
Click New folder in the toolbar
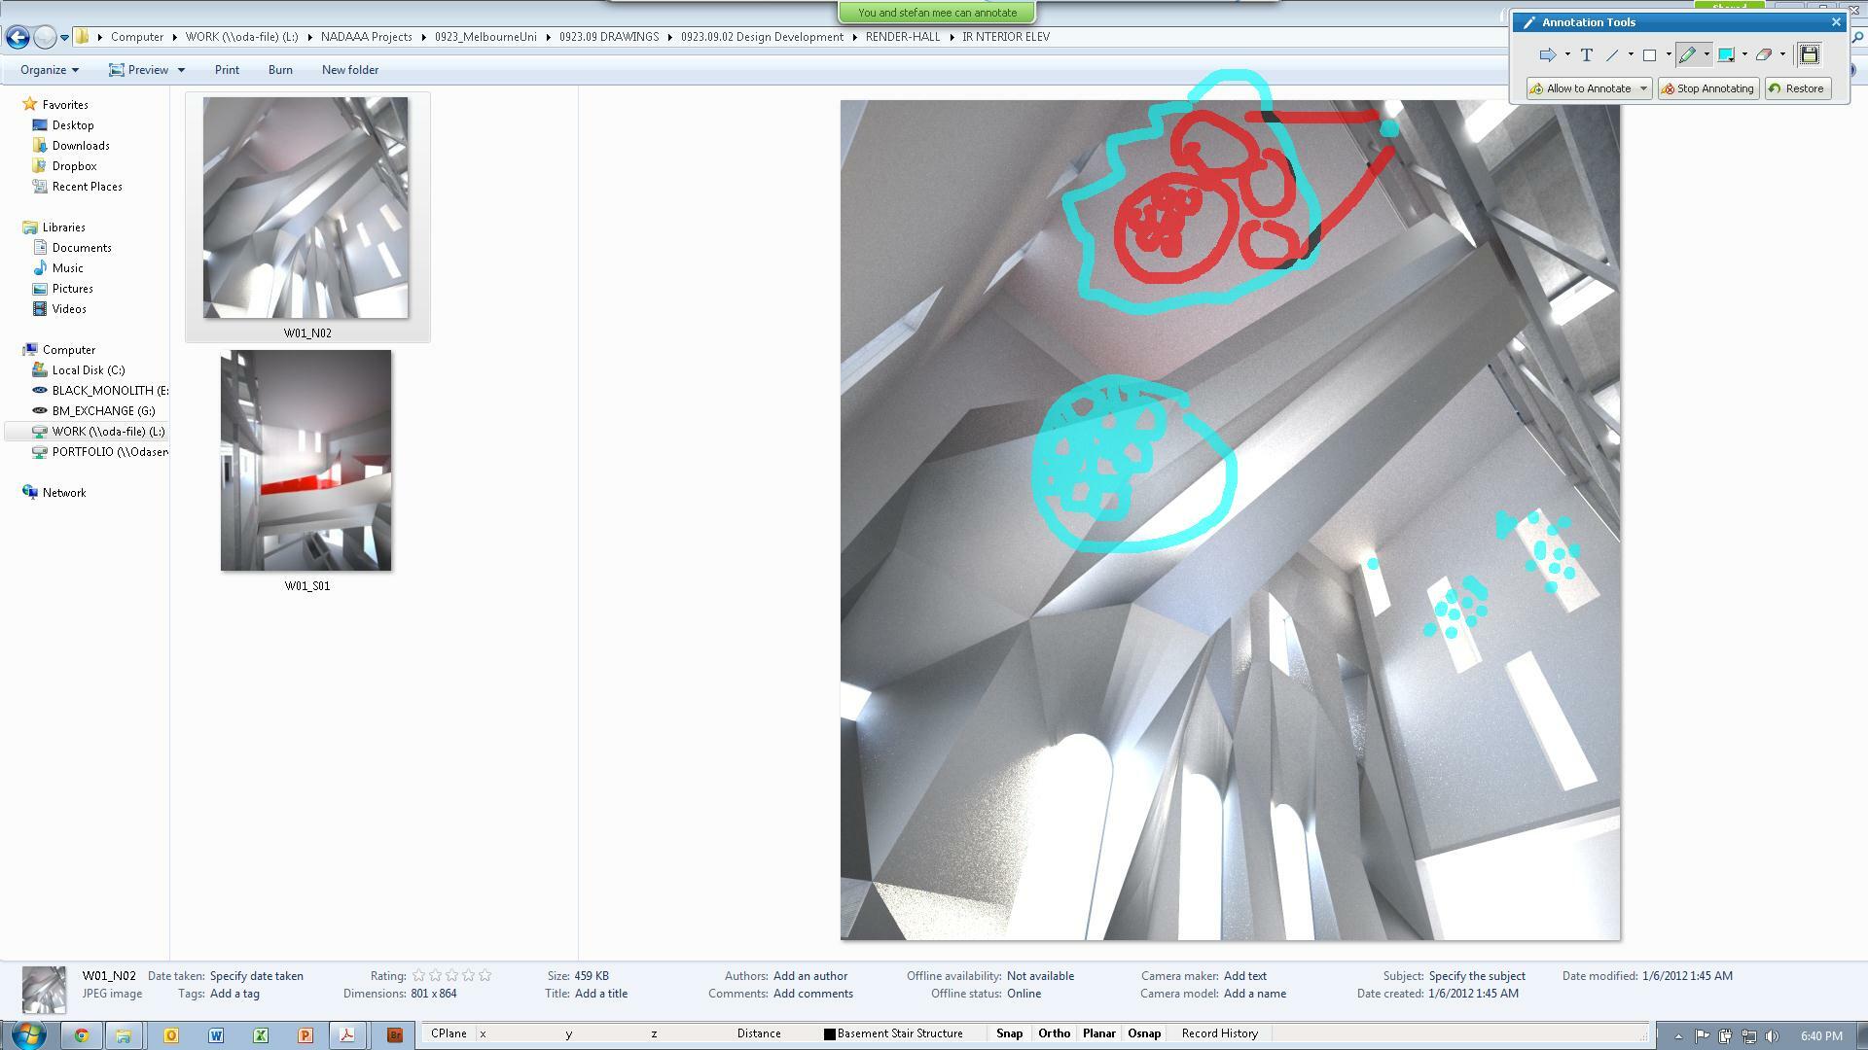coord(350,70)
